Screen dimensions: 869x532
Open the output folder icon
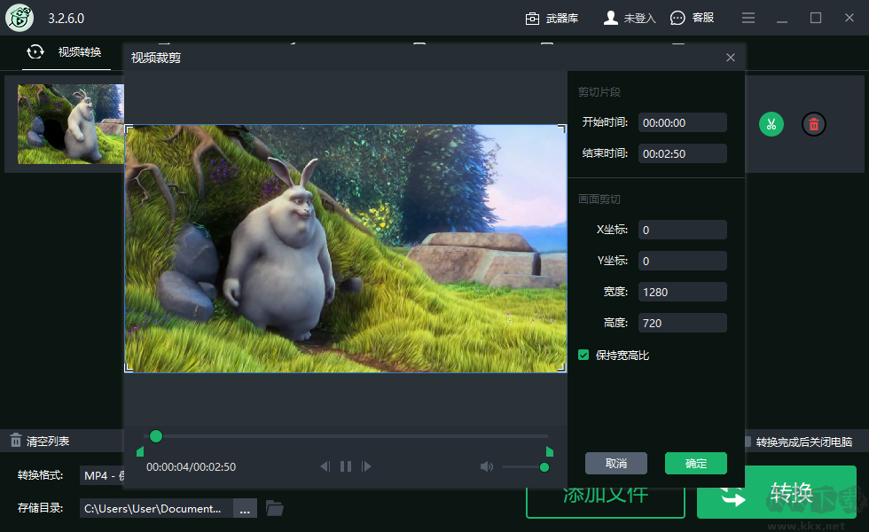coord(274,508)
